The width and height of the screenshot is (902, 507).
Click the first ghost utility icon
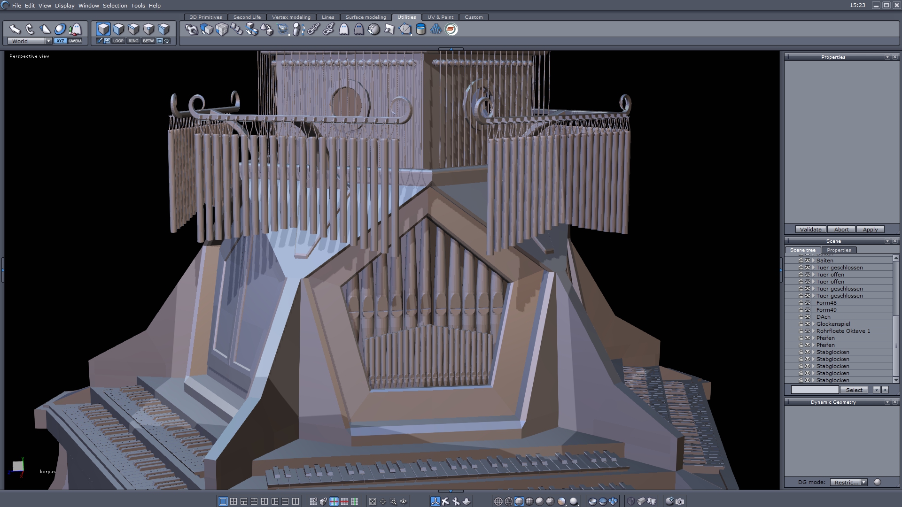pyautogui.click(x=344, y=29)
